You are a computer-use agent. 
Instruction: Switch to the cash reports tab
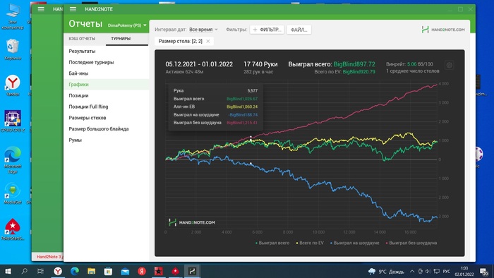82,39
